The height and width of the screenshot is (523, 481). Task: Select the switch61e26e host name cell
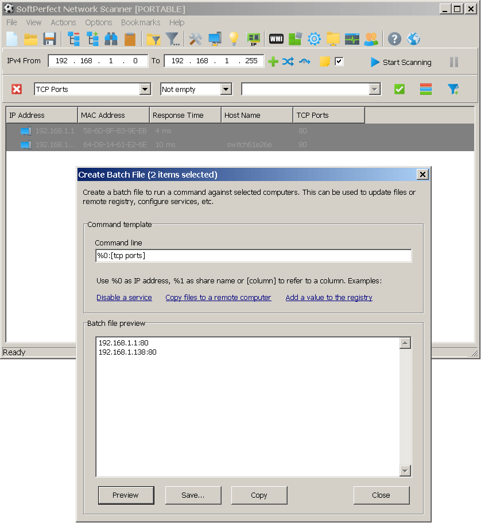pyautogui.click(x=249, y=145)
